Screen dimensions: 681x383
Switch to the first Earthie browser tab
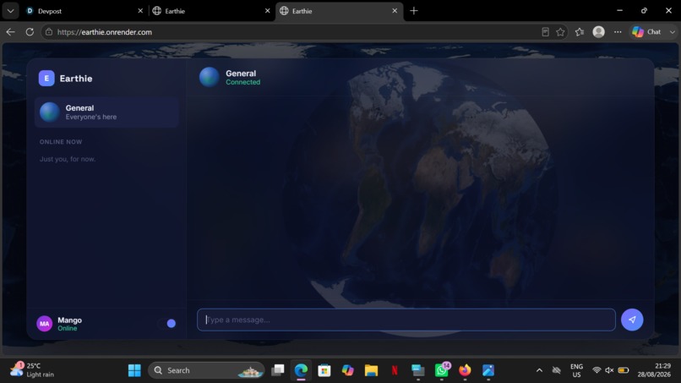[x=211, y=11]
